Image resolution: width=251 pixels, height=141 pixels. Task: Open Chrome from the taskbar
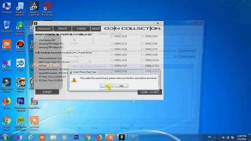(87, 137)
